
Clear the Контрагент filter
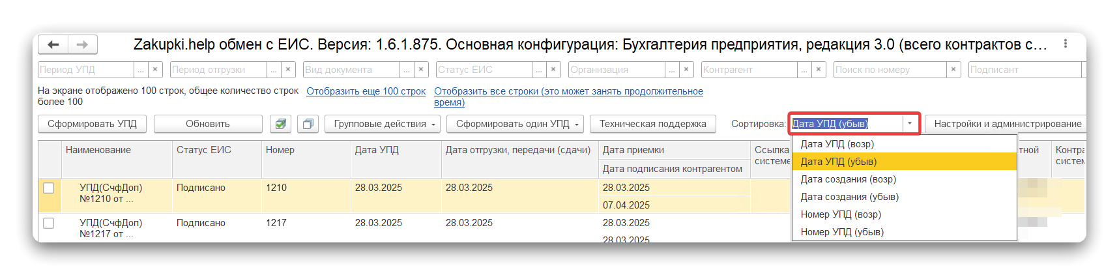(820, 70)
